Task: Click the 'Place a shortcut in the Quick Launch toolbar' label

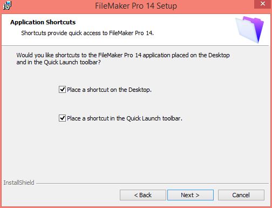Action: pos(125,118)
